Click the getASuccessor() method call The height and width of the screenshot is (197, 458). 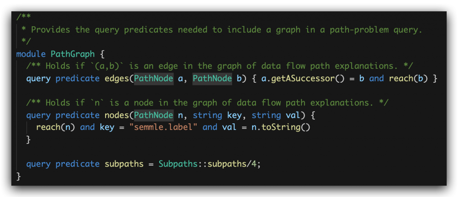(x=311, y=79)
